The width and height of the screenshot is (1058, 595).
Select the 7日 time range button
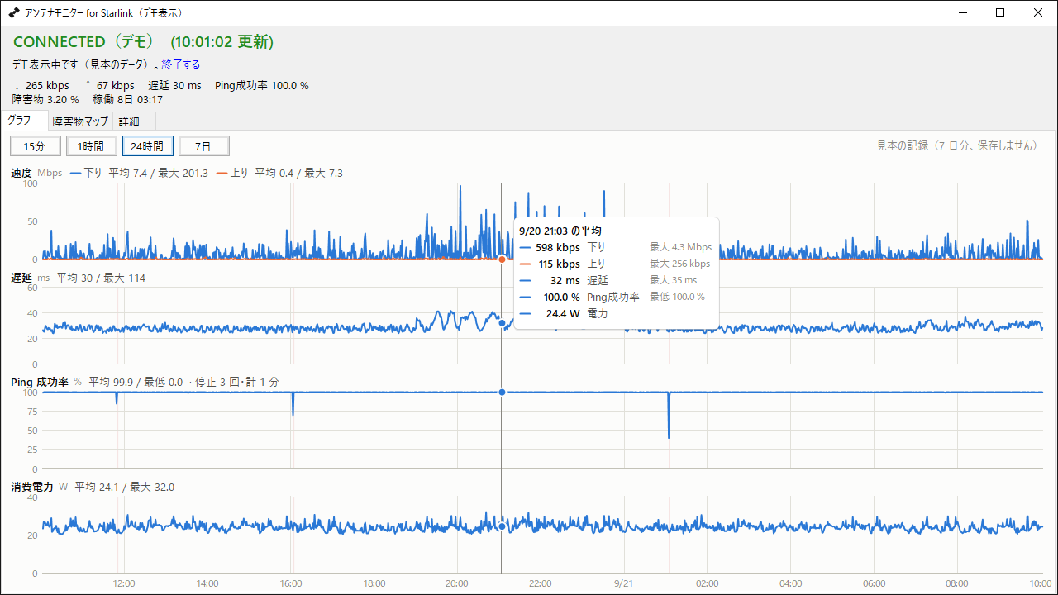[203, 146]
